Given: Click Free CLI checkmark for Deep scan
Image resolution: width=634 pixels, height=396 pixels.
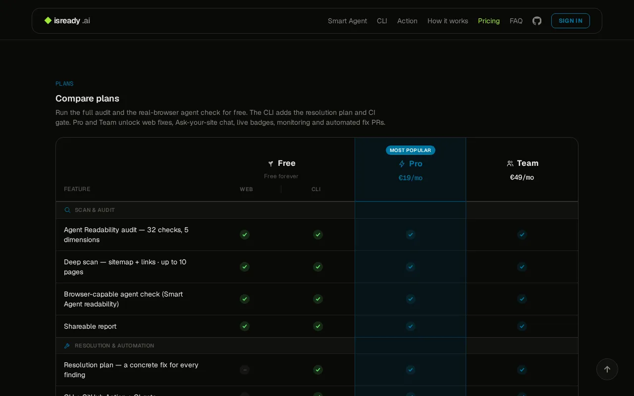Looking at the screenshot, I should (x=318, y=267).
